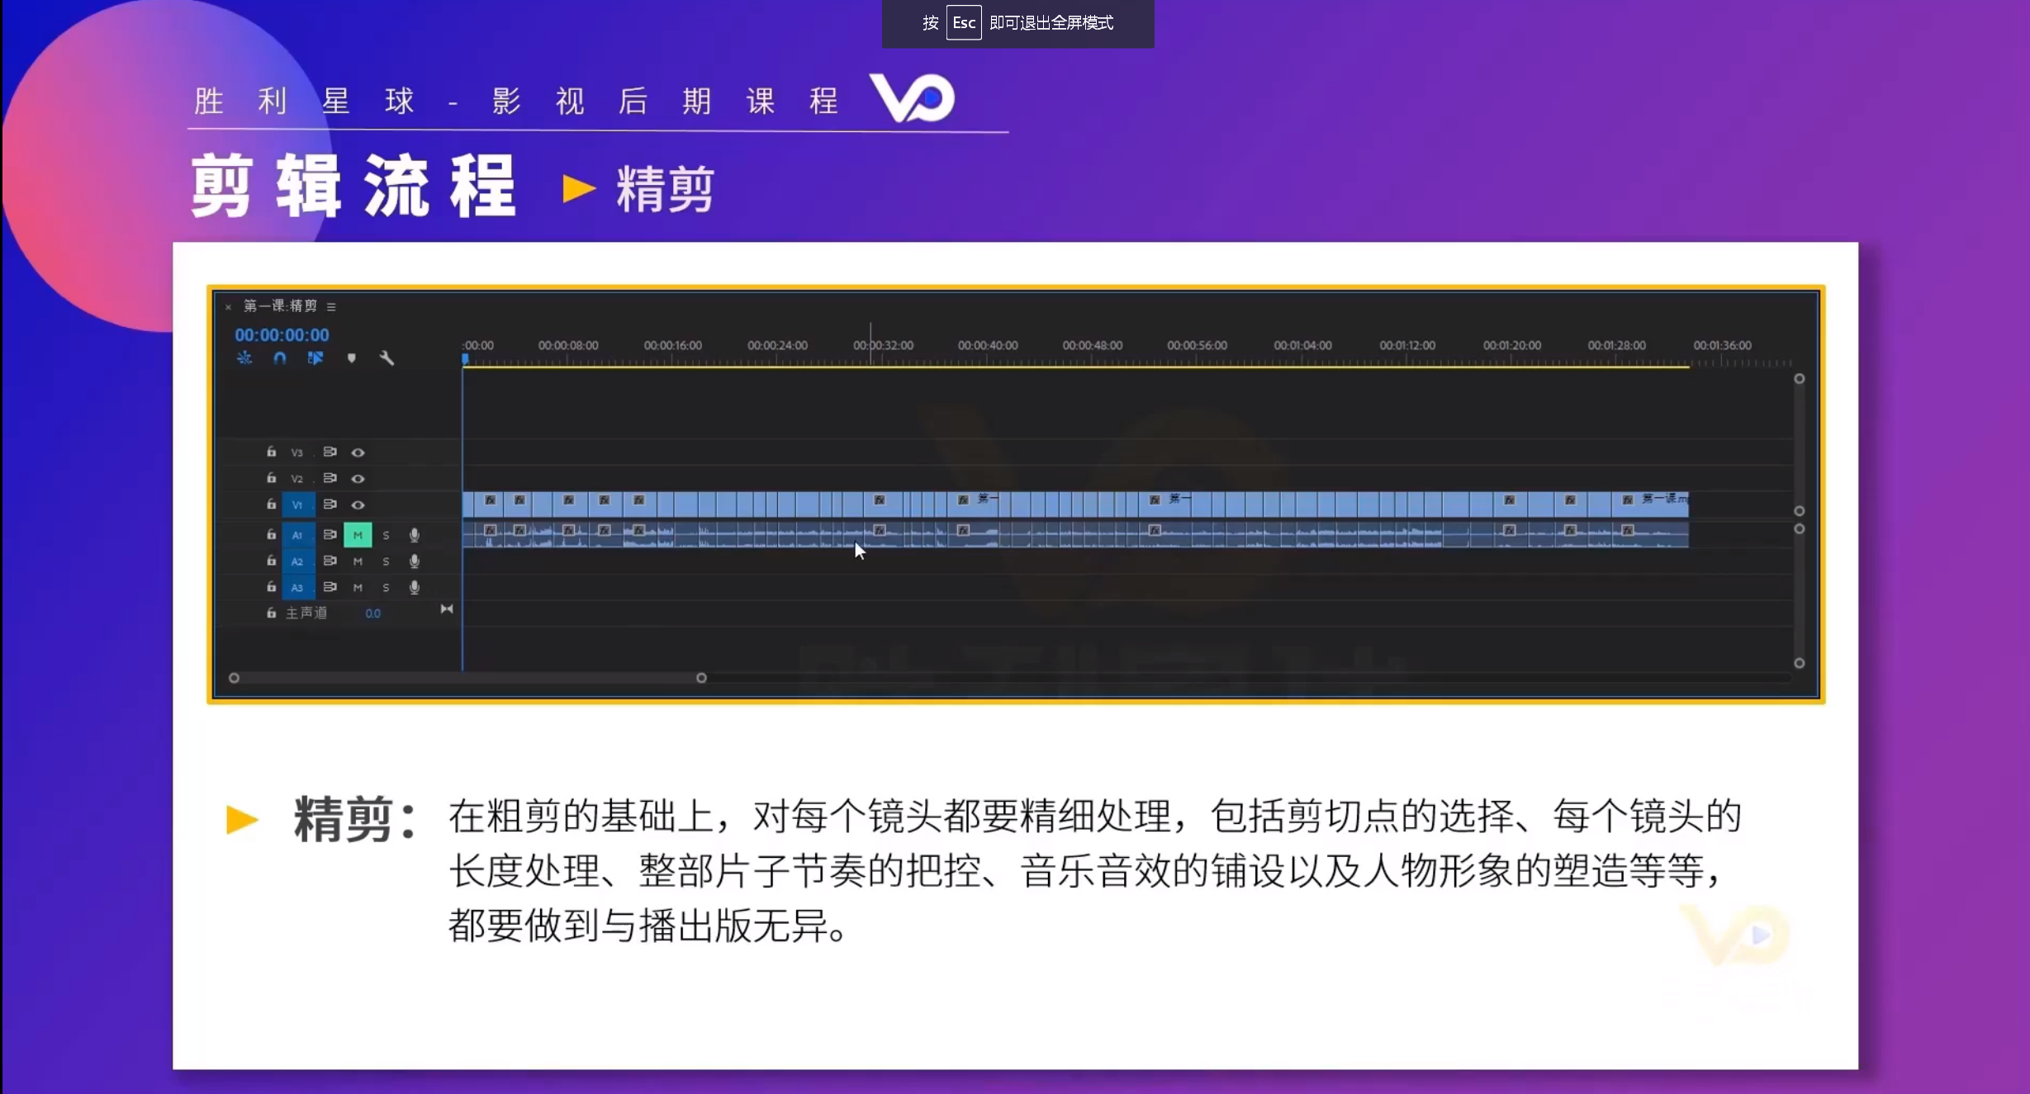Unmute A1 track with green M button
The image size is (2030, 1094).
pos(358,535)
